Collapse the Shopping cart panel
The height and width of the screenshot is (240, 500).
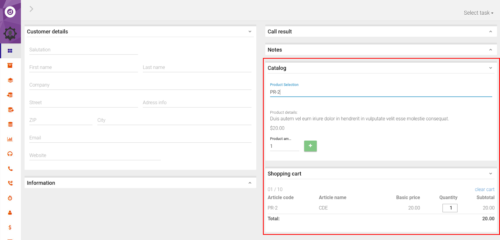point(490,174)
